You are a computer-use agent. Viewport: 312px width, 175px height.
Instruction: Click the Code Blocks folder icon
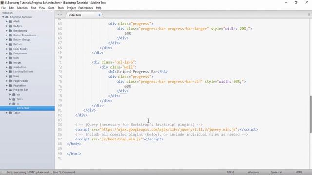click(x=10, y=49)
